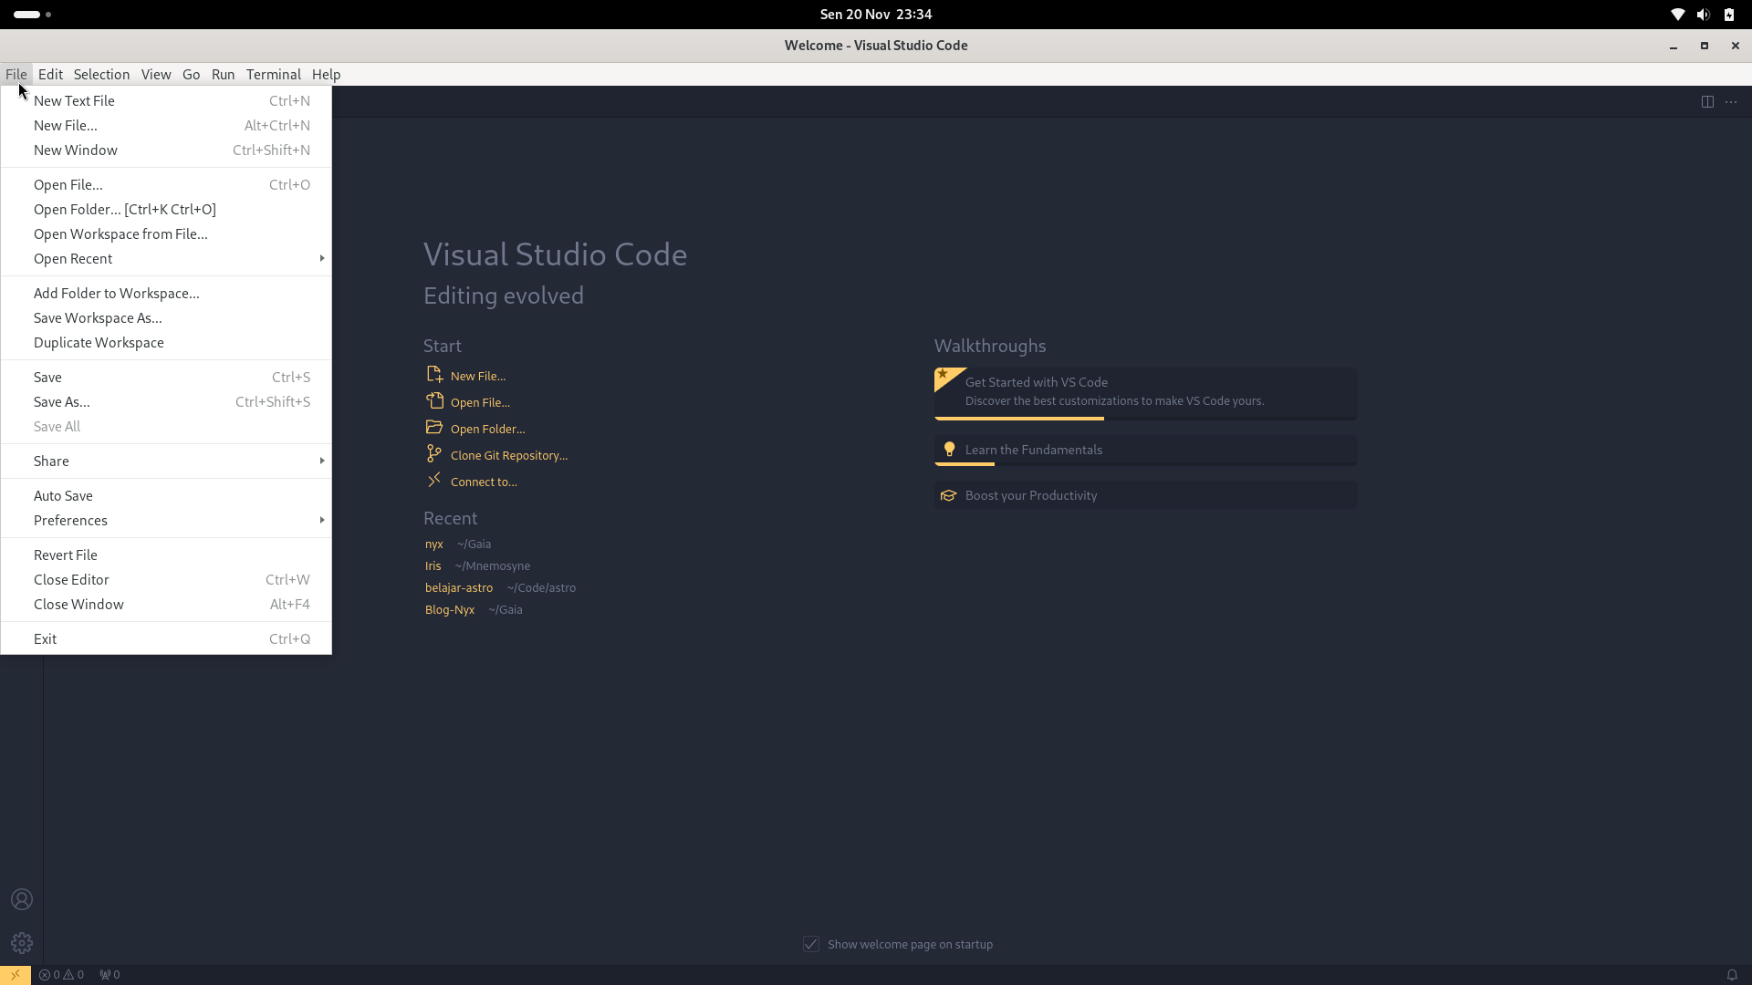The image size is (1752, 985).
Task: Open recent project Blog-Nyx
Action: point(449,609)
